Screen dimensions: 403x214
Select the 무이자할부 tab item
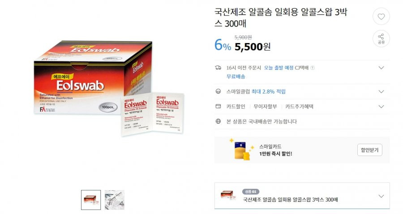tap(265, 107)
